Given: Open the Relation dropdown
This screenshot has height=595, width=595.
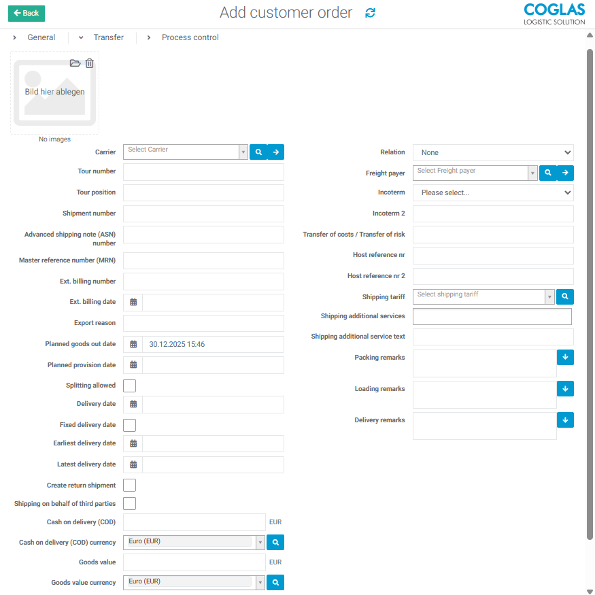Looking at the screenshot, I should coord(493,152).
